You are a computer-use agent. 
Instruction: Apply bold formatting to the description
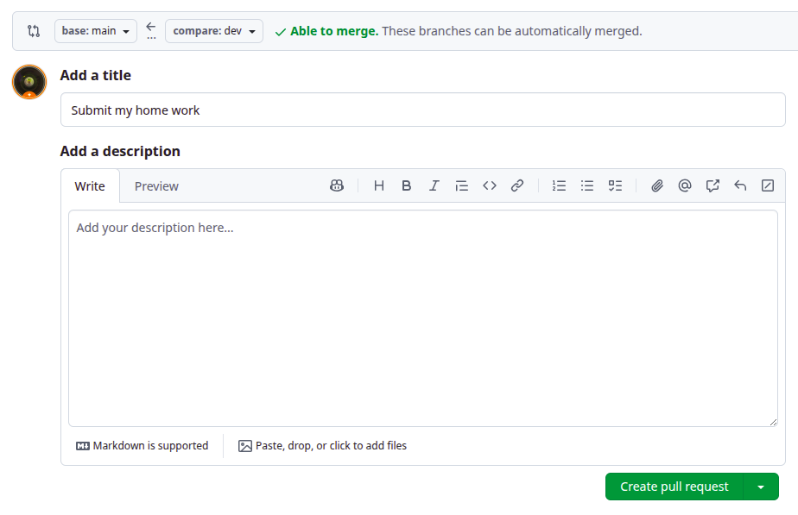pyautogui.click(x=406, y=185)
